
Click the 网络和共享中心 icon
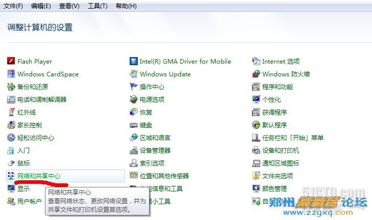coord(11,176)
